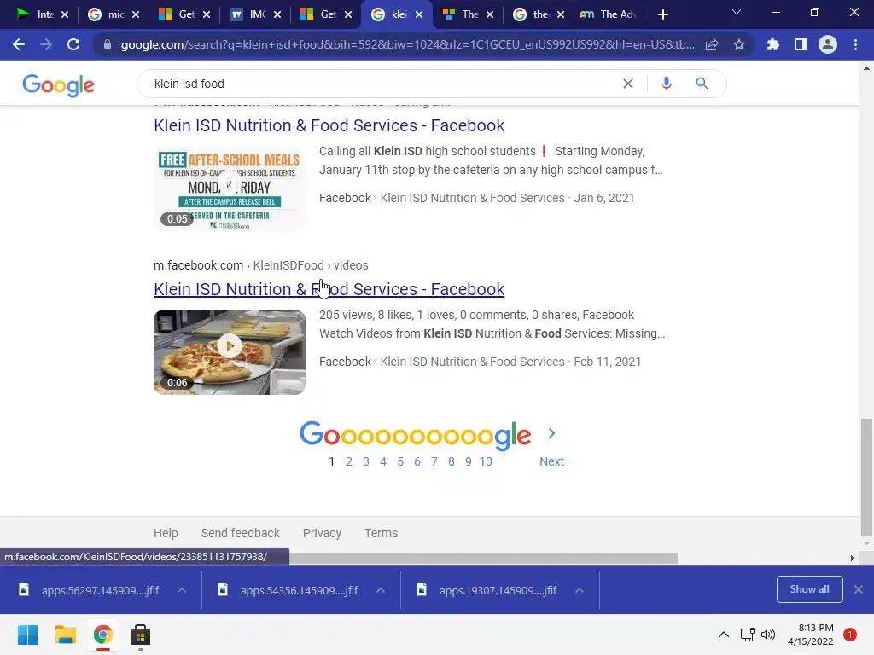
Task: Reload the current page
Action: click(x=73, y=44)
